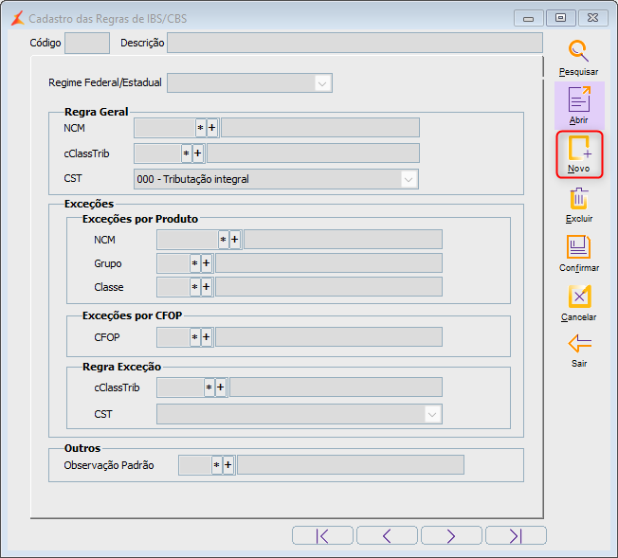Screen dimensions: 618x558
Task: Click the Descrição text field
Action: tap(354, 43)
